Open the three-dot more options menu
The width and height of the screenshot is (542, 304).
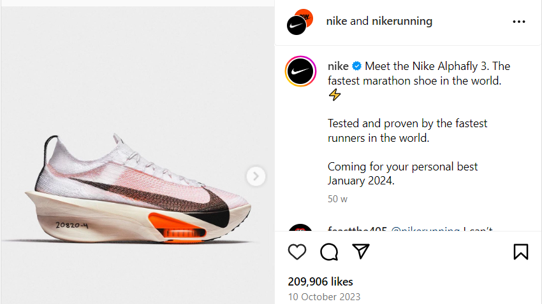click(x=519, y=22)
